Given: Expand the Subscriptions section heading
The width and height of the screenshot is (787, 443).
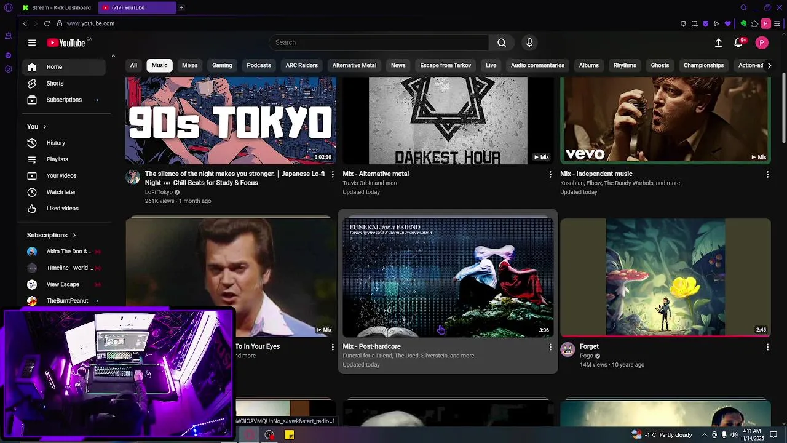Looking at the screenshot, I should 52,235.
